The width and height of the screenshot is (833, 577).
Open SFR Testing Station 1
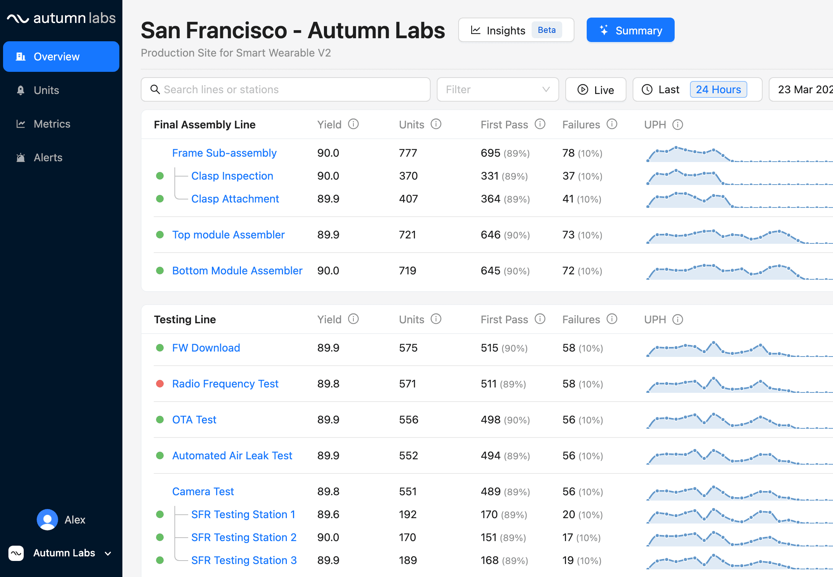pos(243,514)
